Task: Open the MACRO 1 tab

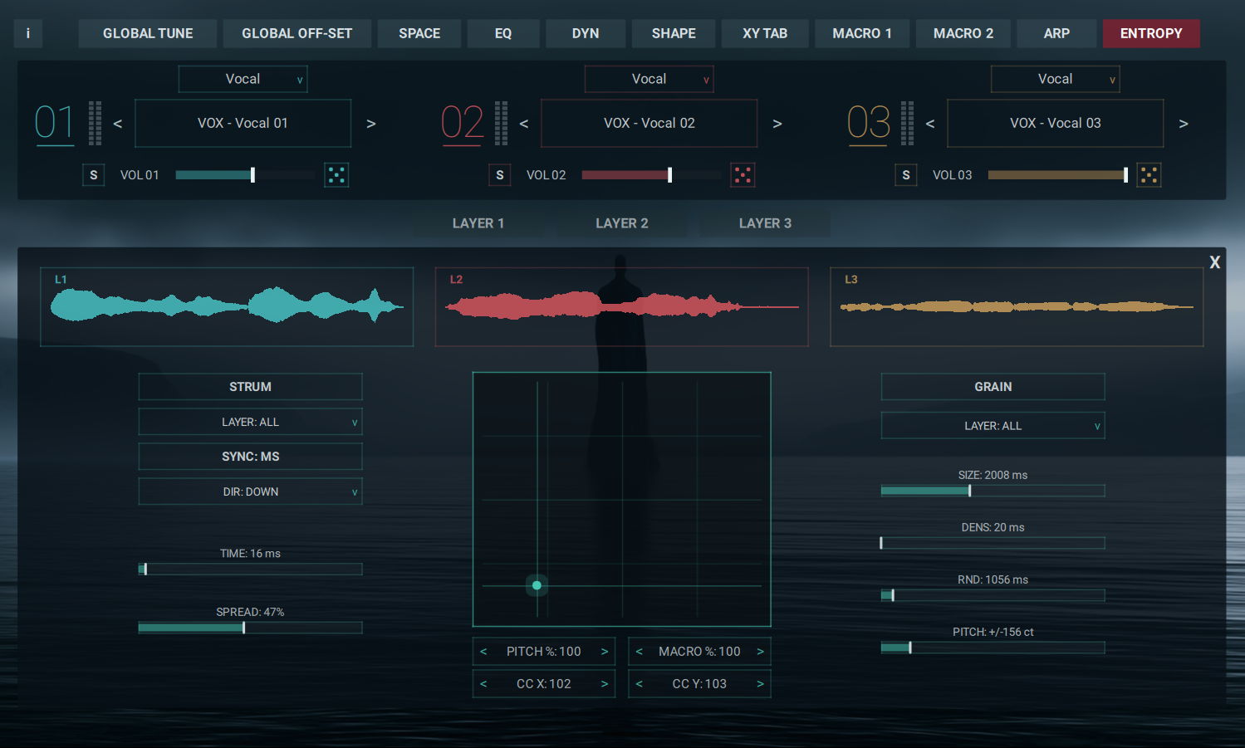Action: (x=862, y=33)
